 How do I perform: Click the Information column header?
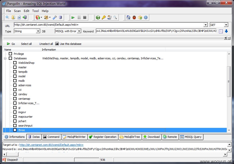tap(103, 50)
